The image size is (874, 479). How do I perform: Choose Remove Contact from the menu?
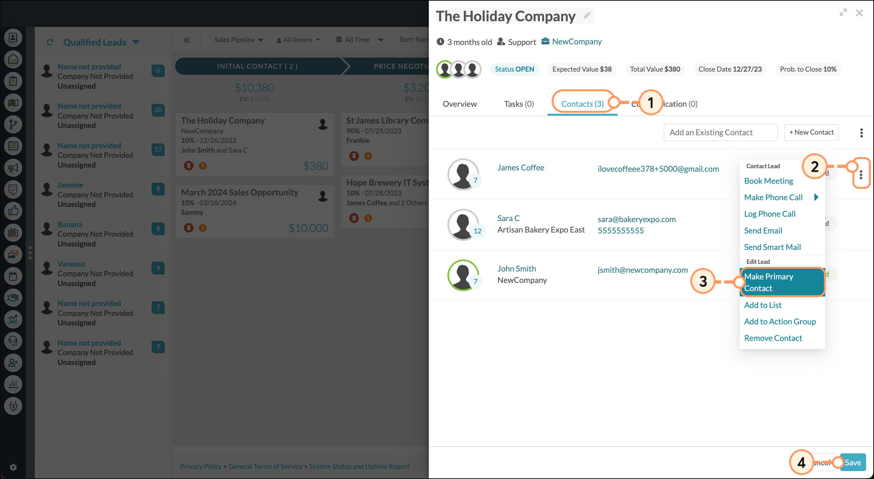773,338
